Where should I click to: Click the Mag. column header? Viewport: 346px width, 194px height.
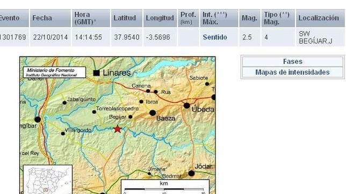pos(250,18)
